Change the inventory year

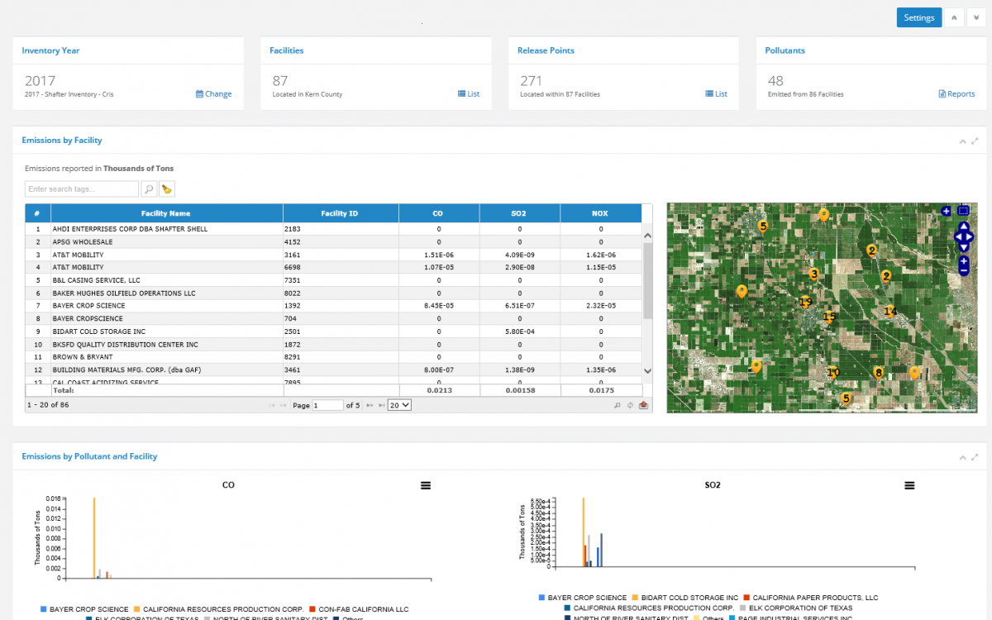[x=214, y=94]
